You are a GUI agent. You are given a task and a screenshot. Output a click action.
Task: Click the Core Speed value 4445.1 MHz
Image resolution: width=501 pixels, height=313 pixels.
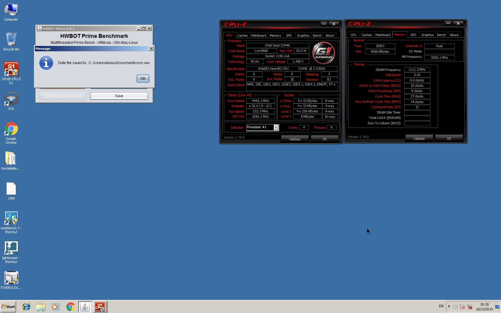(260, 101)
